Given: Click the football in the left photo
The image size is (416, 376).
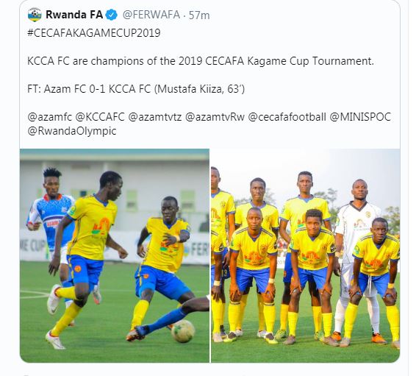Looking at the screenshot, I should [183, 331].
